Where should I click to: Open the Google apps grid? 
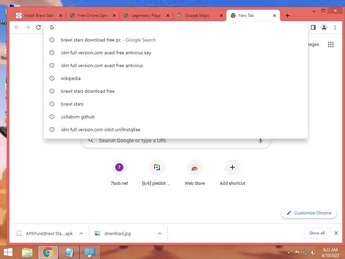331,45
